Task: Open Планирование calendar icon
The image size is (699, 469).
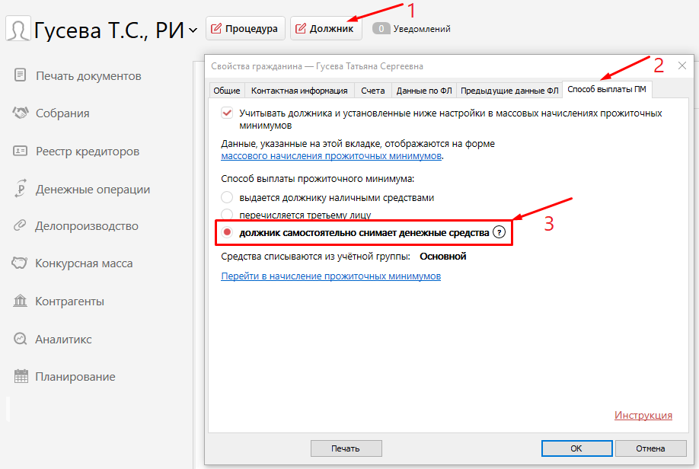Action: tap(21, 377)
